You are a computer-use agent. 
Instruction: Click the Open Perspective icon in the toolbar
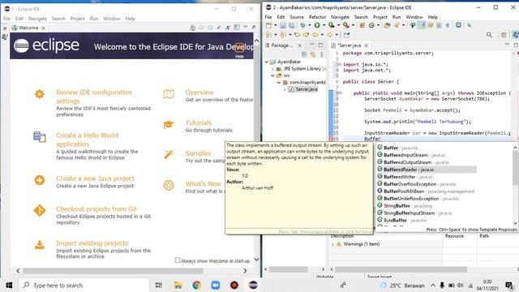504,34
